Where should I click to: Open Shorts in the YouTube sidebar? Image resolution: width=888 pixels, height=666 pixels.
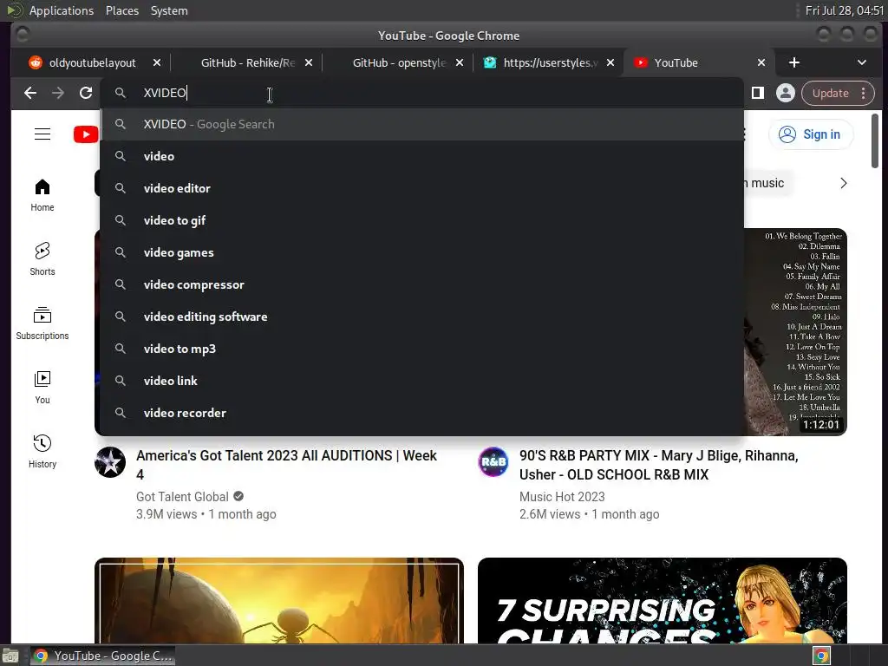click(x=42, y=259)
